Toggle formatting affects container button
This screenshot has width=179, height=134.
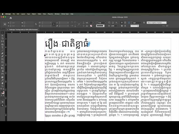[x=1, y=95]
